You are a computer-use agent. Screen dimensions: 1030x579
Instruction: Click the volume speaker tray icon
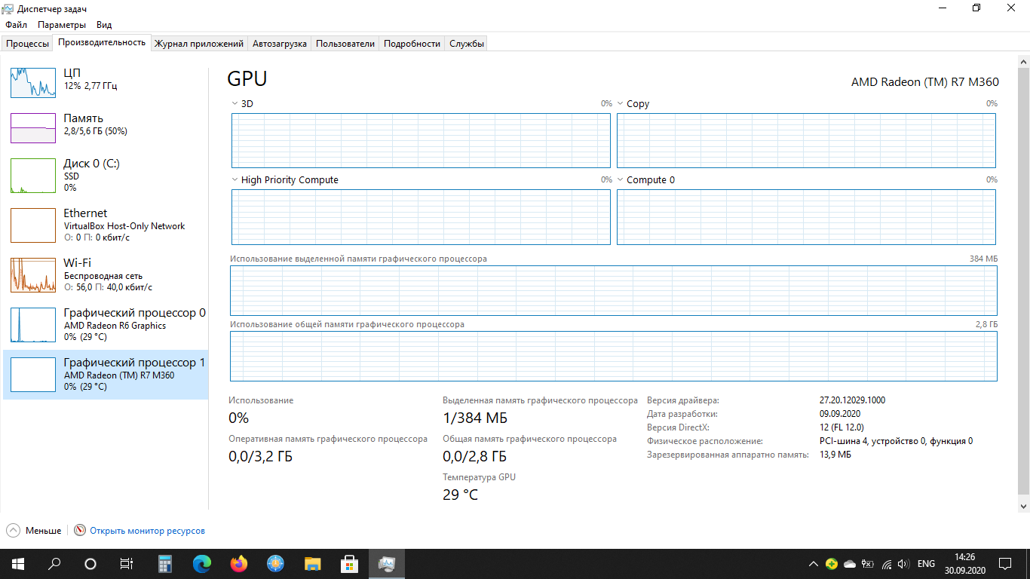[x=905, y=564]
